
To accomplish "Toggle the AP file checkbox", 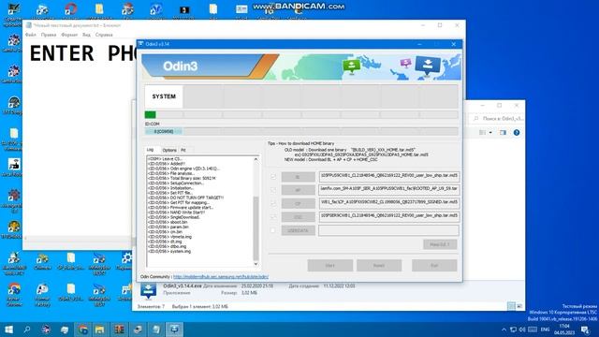I will (272, 190).
